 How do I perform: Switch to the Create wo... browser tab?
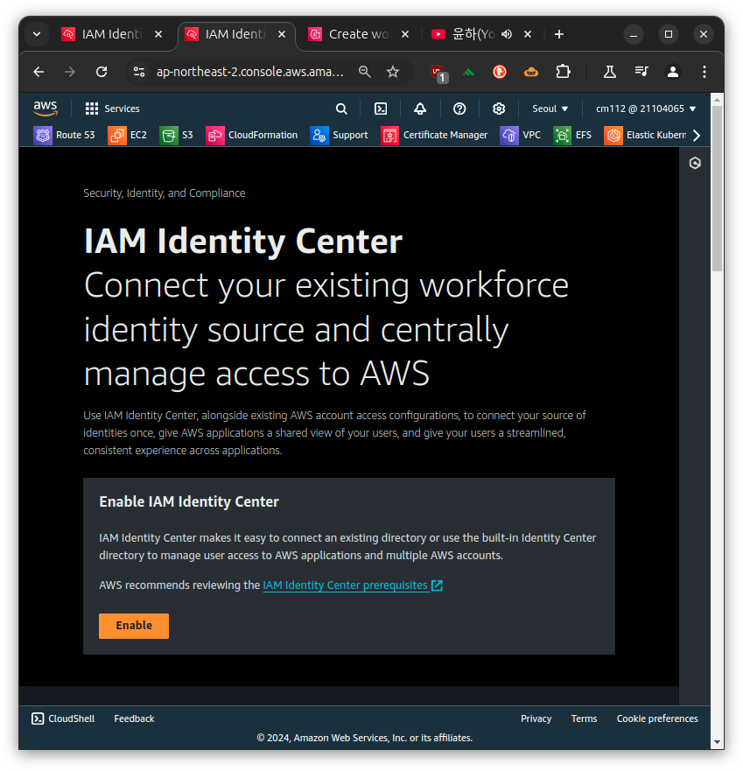[359, 34]
